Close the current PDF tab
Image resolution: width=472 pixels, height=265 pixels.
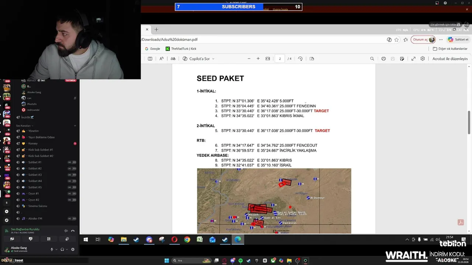(x=147, y=29)
